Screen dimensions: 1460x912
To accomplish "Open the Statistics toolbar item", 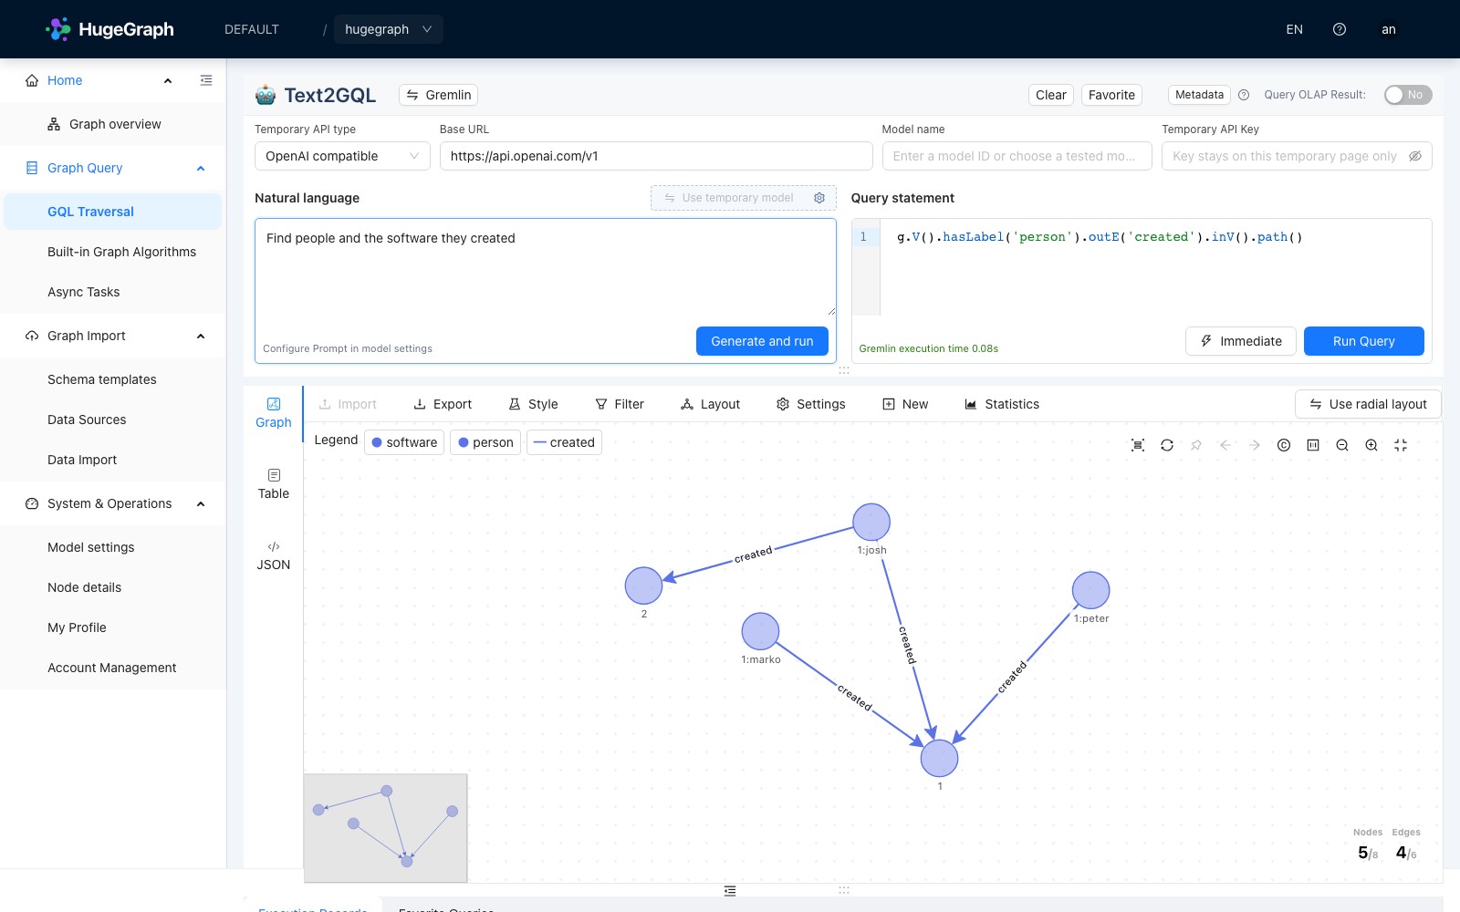I will (1002, 404).
